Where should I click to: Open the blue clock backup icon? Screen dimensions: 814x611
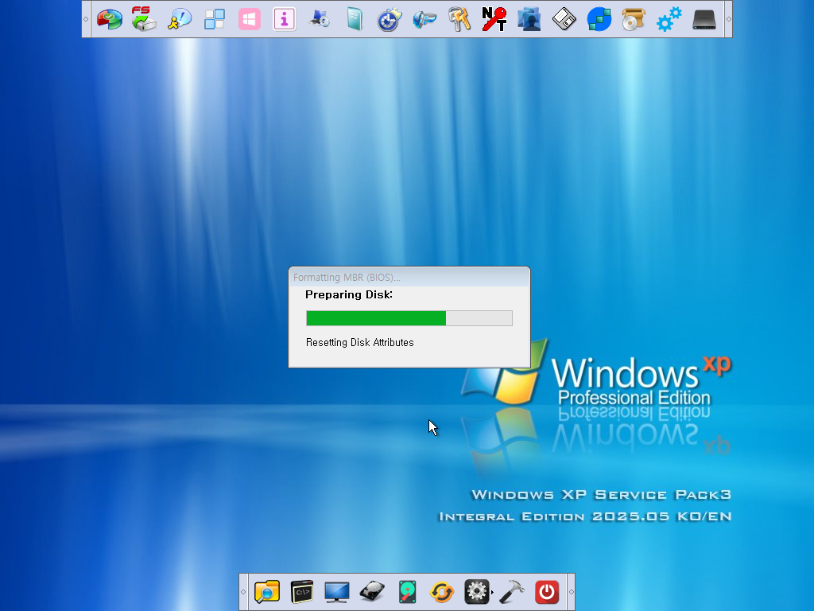[x=390, y=19]
